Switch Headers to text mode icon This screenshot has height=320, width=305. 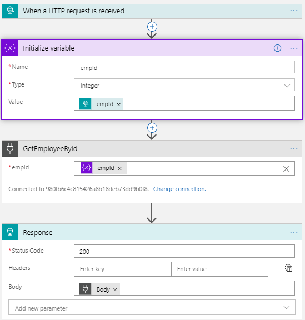pos(288,268)
